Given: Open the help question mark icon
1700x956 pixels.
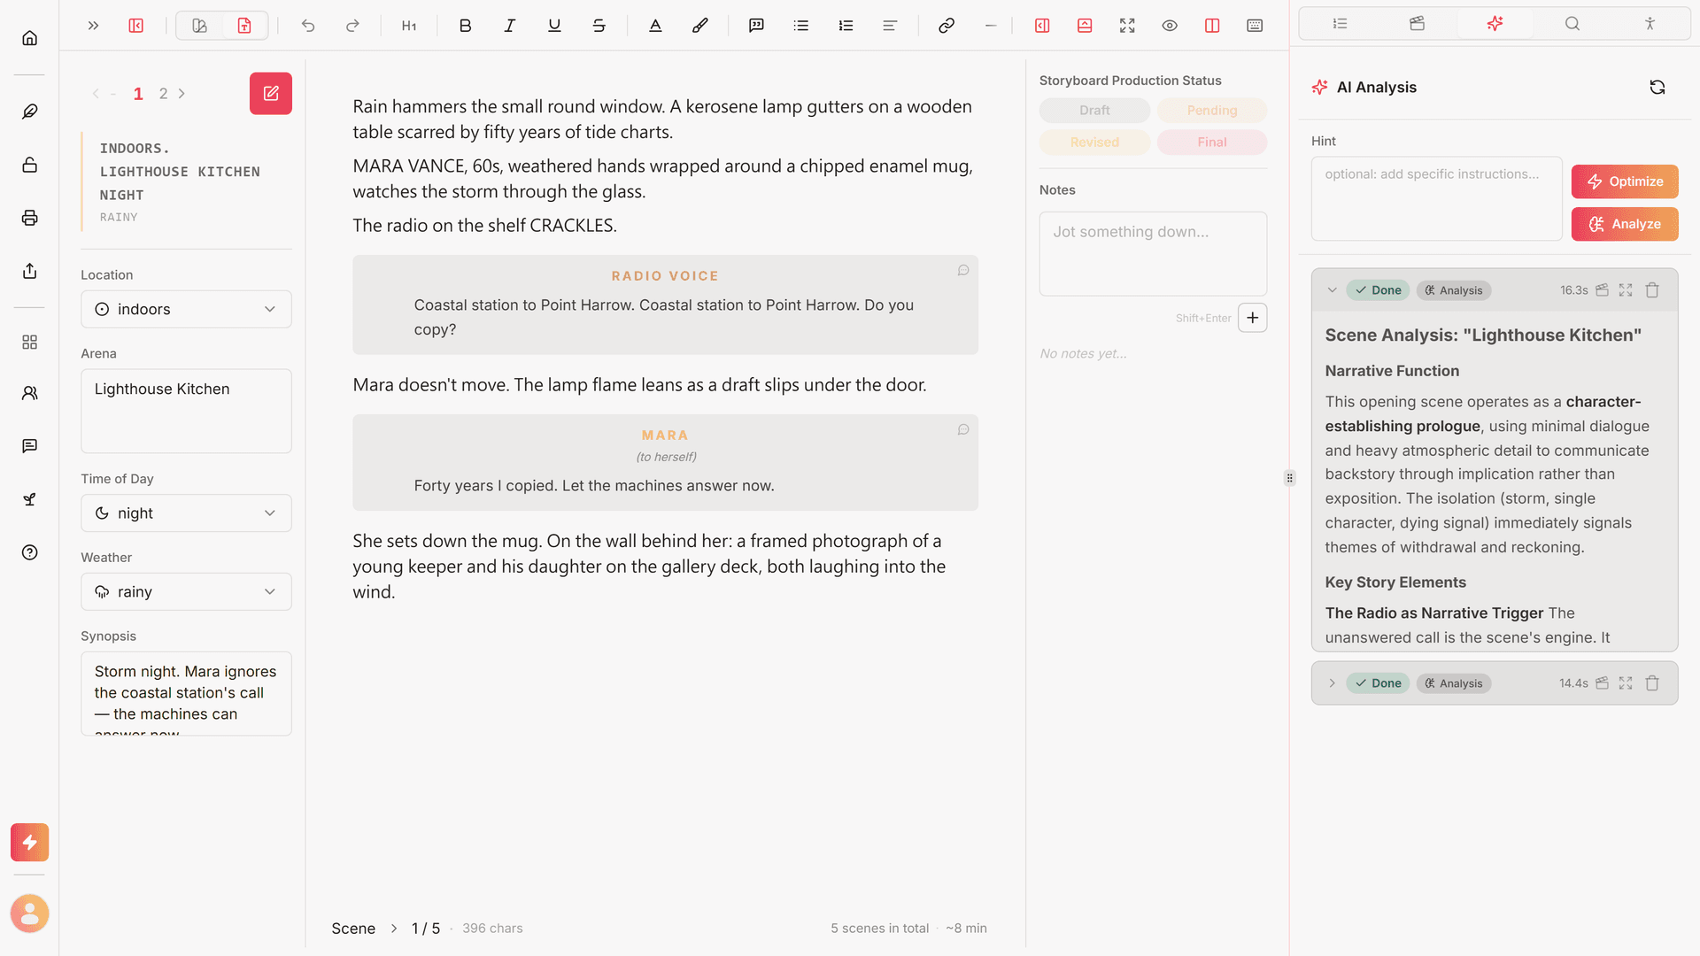Looking at the screenshot, I should [29, 552].
